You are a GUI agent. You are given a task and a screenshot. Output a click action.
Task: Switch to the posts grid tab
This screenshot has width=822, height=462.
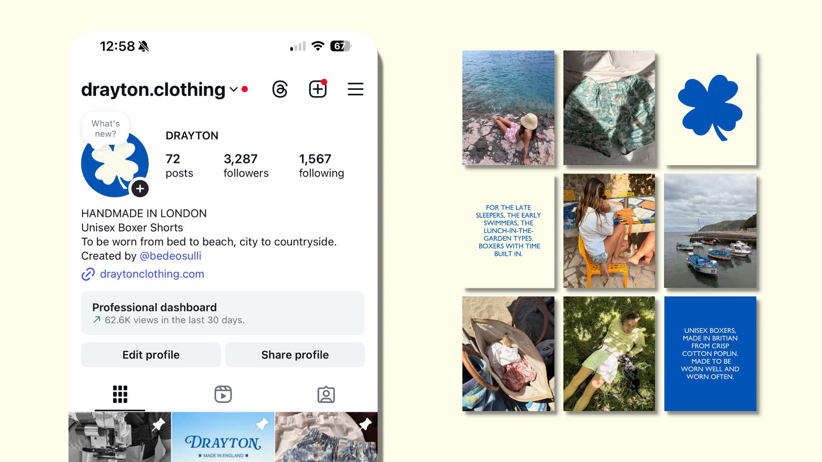[120, 394]
